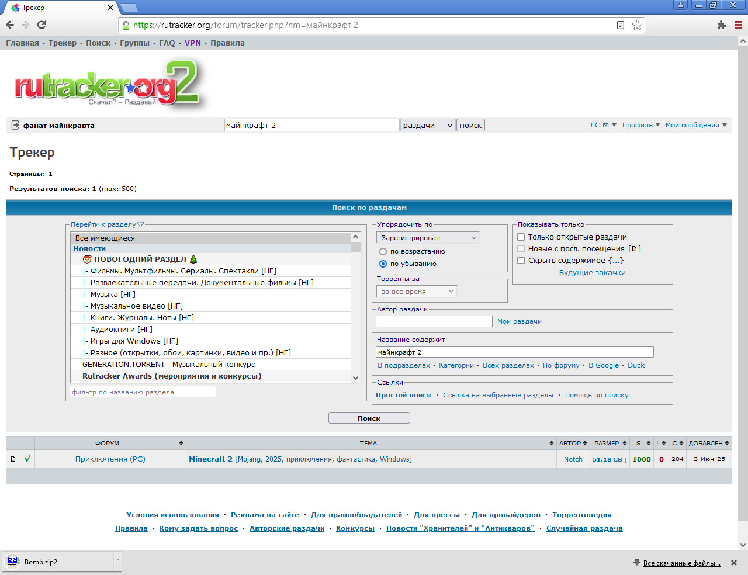Open the раздачи search type dropdown
The height and width of the screenshot is (575, 748).
pyautogui.click(x=428, y=125)
